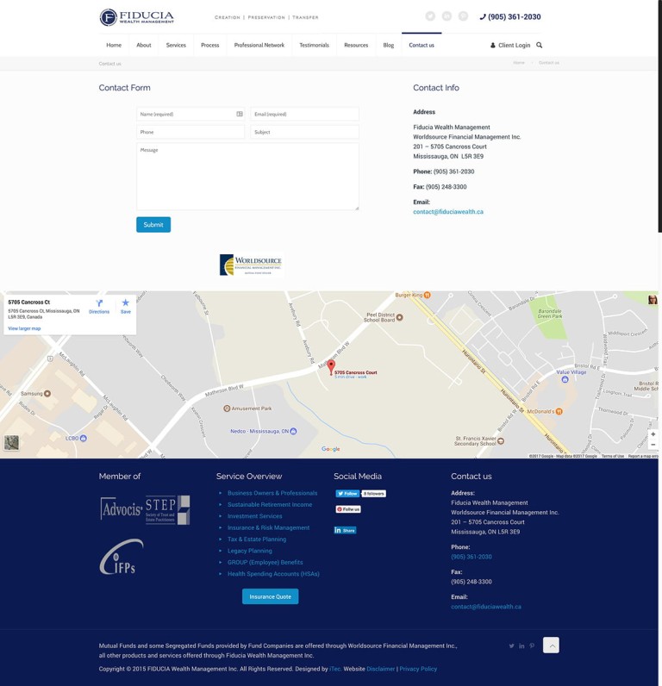The height and width of the screenshot is (686, 662).
Task: Click the LinkedIn Share button
Action: click(345, 530)
